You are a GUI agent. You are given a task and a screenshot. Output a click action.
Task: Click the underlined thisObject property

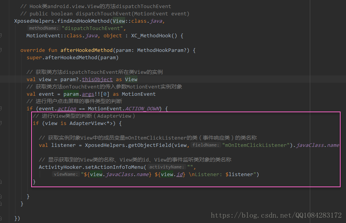coord(97,79)
